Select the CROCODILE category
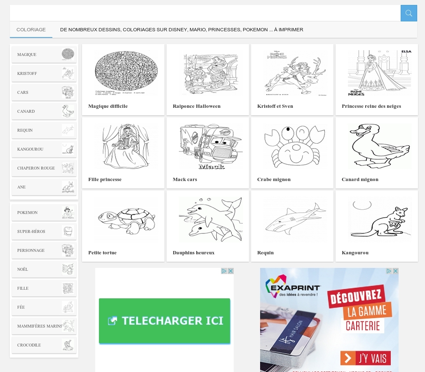This screenshot has height=372, width=425. [x=44, y=345]
